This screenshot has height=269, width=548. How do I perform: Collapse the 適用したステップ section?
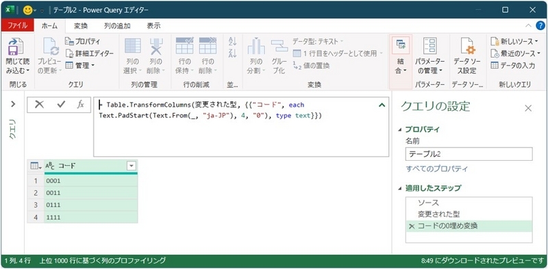400,189
